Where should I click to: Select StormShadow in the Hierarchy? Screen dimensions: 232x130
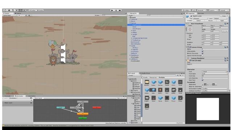136,44
